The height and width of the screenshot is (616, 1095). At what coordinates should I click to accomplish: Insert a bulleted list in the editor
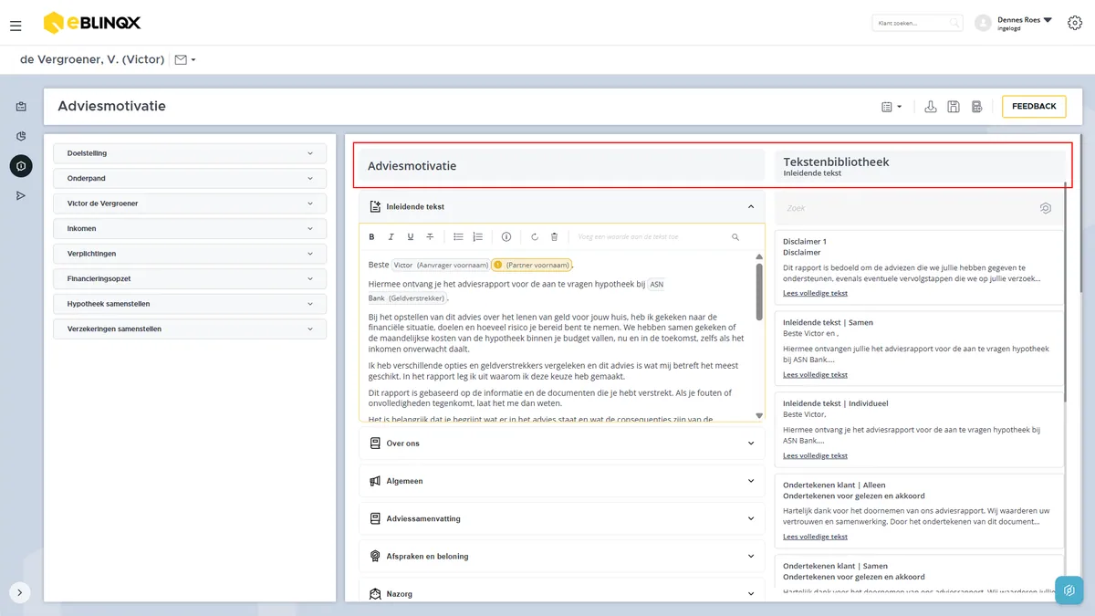458,237
